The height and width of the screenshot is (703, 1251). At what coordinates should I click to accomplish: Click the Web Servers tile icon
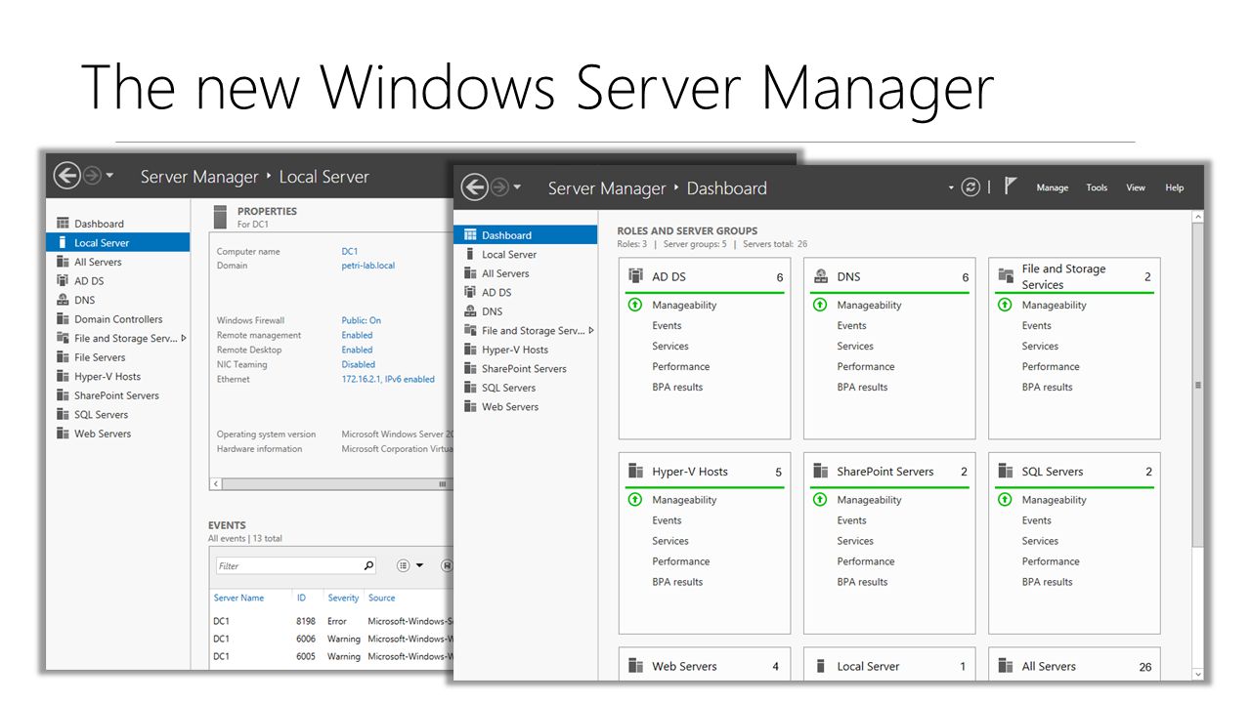click(x=635, y=666)
